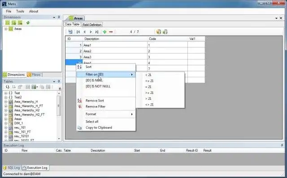Expand the Test2 node in Tables tree
The height and width of the screenshot is (178, 287).
click(x=6, y=97)
